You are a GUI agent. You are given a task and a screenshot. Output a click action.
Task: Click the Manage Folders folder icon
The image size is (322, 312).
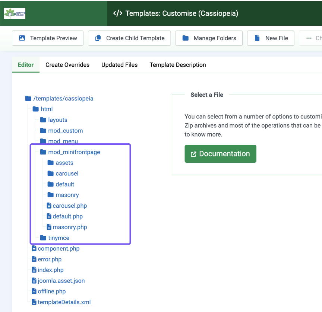[185, 38]
